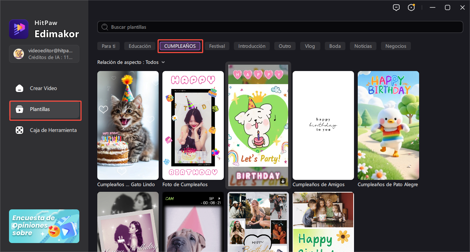
Task: Click the Plantillas sidebar icon
Action: pos(19,110)
